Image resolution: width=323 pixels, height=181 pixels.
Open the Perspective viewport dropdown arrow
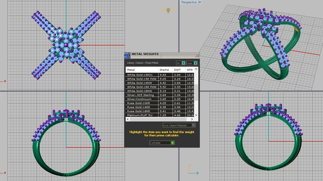pos(200,2)
